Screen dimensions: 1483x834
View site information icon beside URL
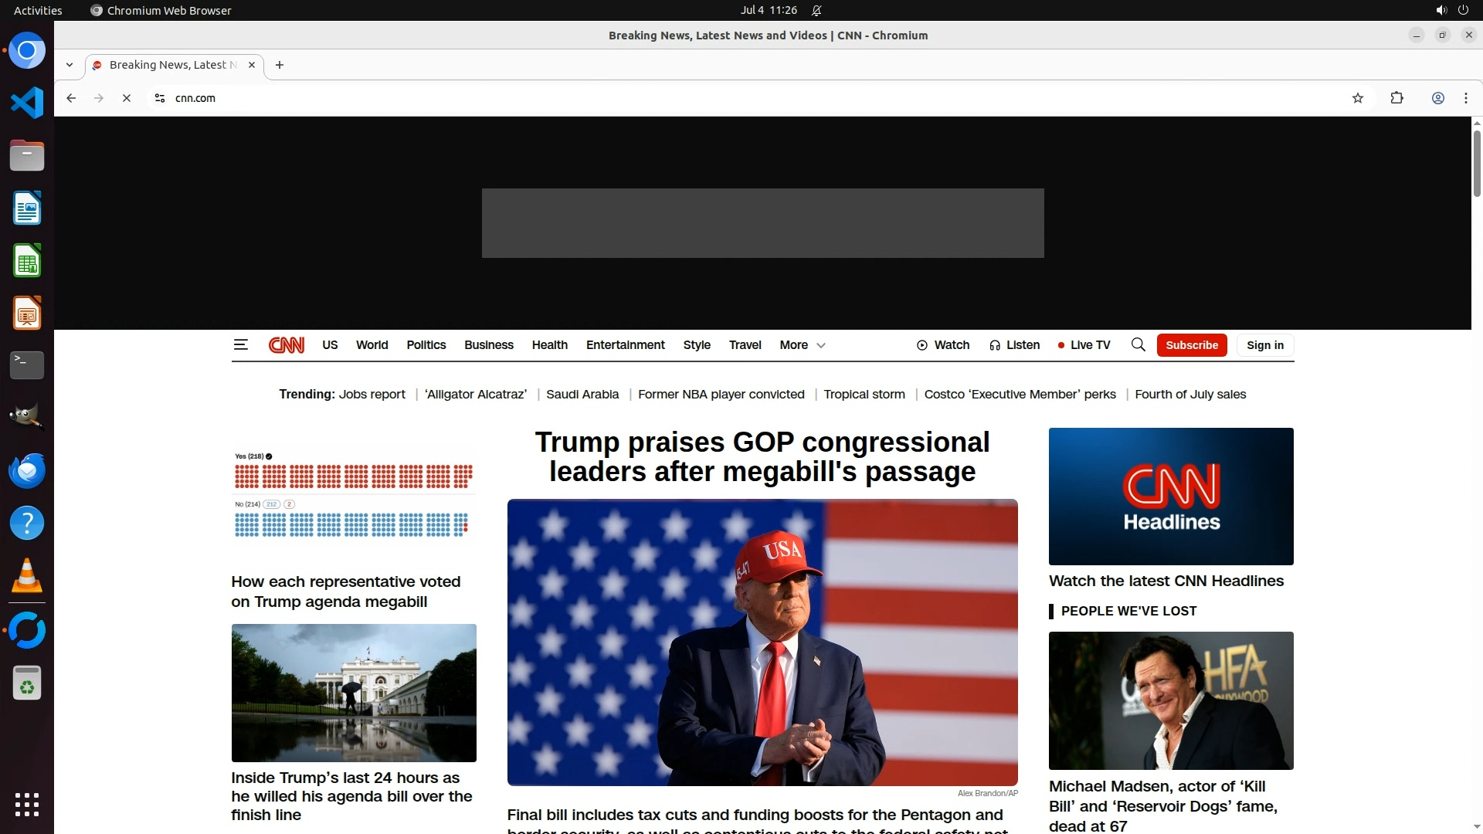pyautogui.click(x=160, y=98)
